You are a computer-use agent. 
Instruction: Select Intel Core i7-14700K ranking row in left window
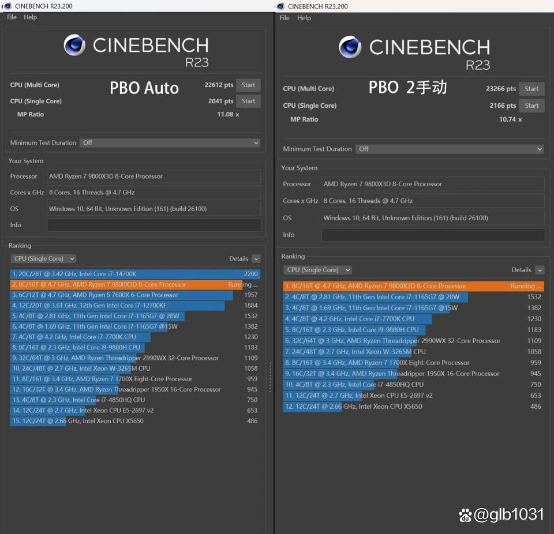tap(136, 274)
